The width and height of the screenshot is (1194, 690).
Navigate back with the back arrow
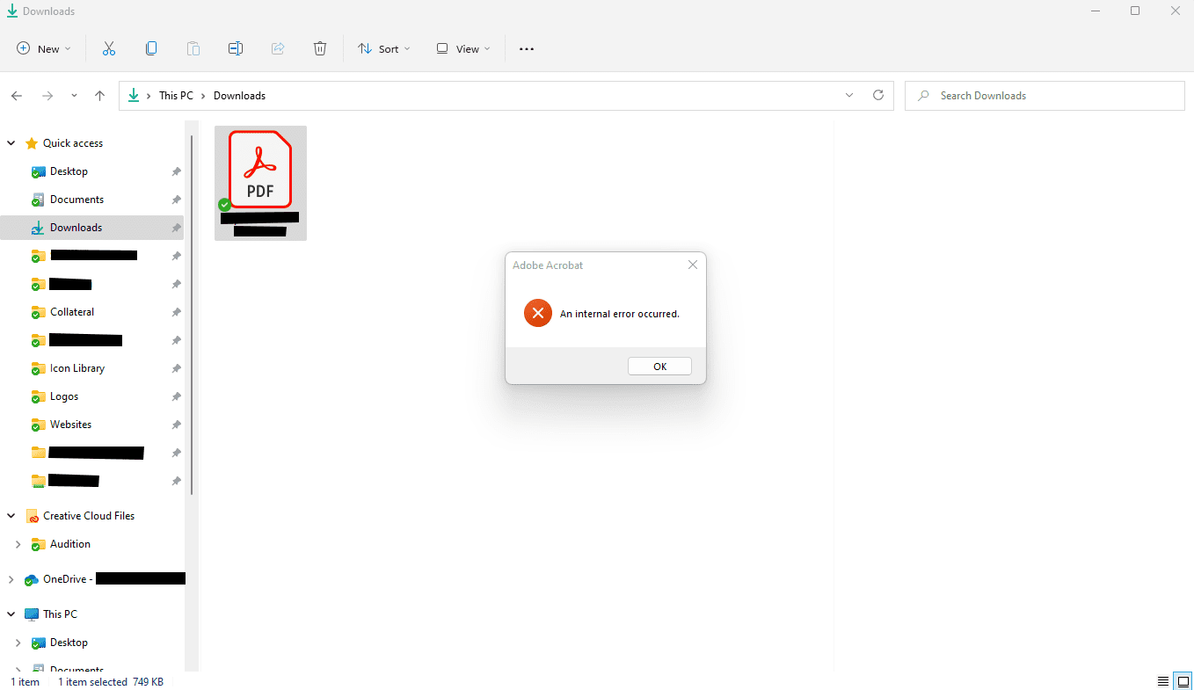coord(17,96)
